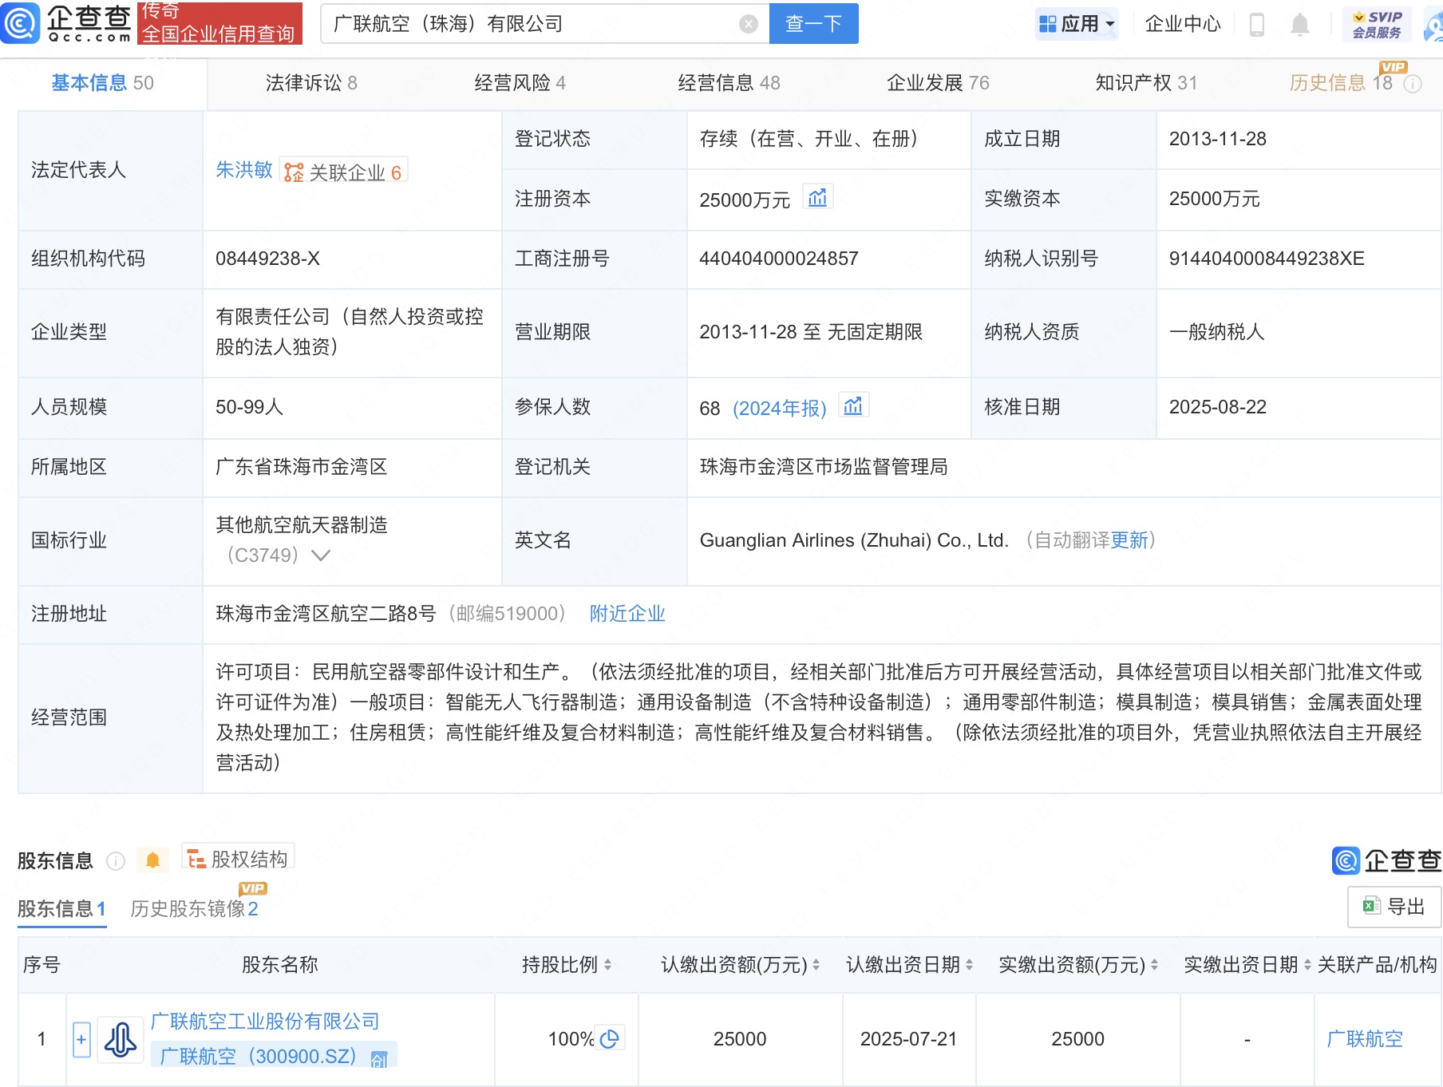The width and height of the screenshot is (1443, 1087).
Task: Sort by 认缴出资日期 column
Action: [x=969, y=965]
